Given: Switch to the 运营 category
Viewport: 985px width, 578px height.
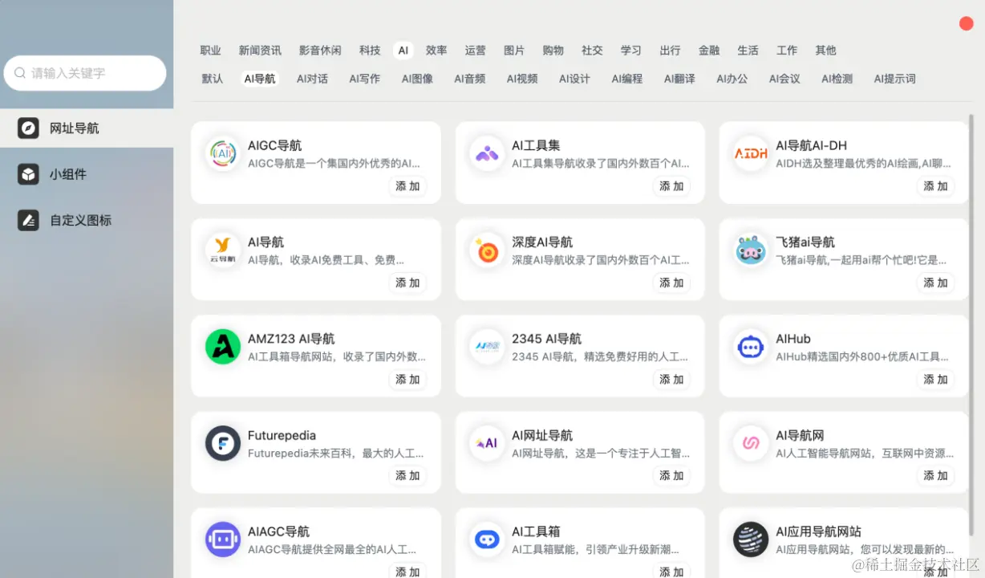Looking at the screenshot, I should tap(475, 51).
